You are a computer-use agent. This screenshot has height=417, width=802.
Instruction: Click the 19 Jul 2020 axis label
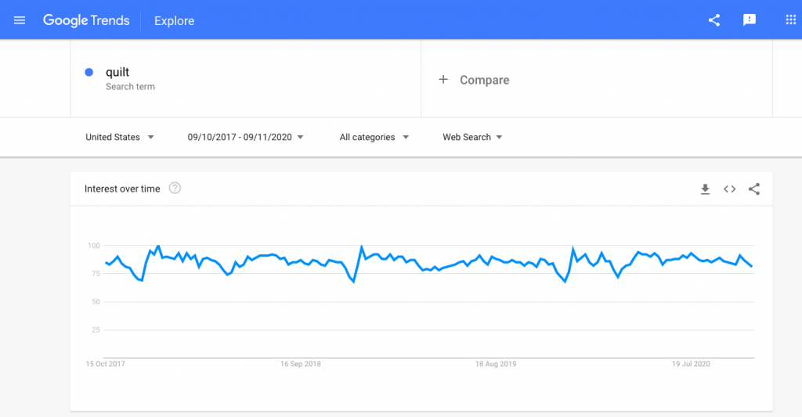[691, 364]
